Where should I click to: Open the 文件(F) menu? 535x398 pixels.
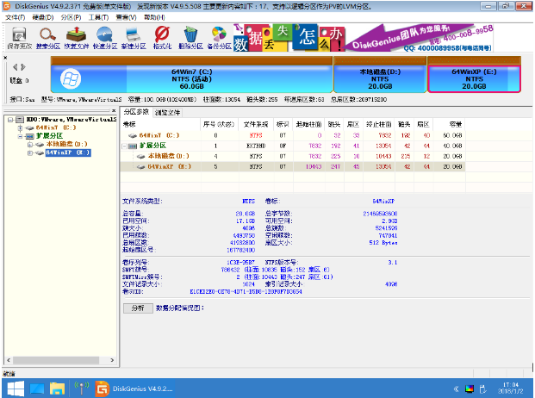tap(15, 17)
